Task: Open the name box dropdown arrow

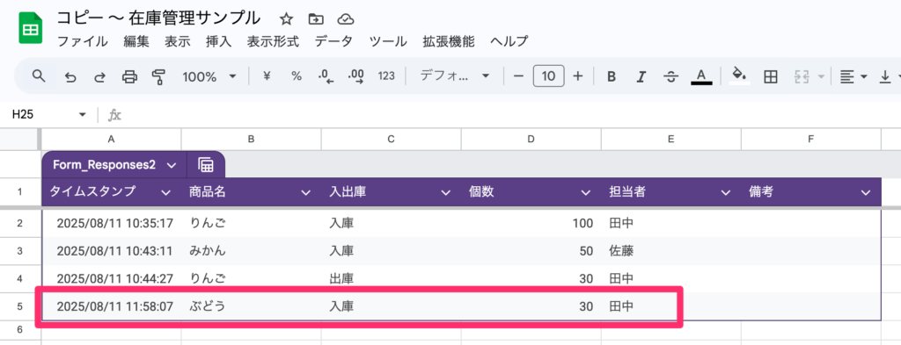Action: coord(83,115)
